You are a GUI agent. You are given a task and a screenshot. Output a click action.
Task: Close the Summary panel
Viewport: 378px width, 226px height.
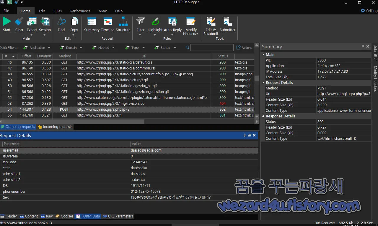[368, 46]
